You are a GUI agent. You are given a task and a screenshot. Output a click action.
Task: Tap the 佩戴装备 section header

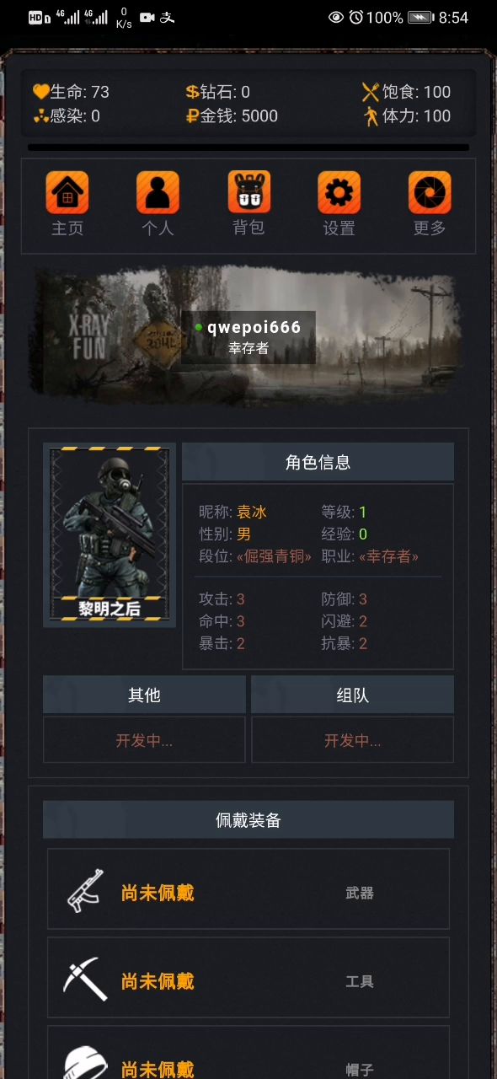(248, 819)
